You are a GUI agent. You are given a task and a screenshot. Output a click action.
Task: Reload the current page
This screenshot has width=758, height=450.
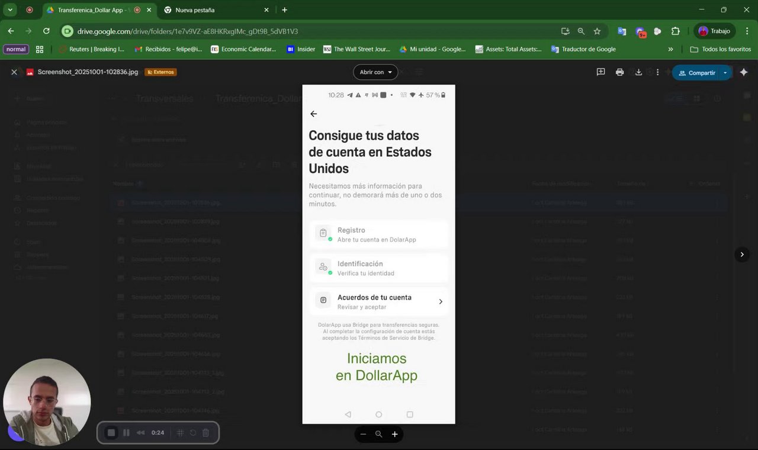tap(46, 31)
